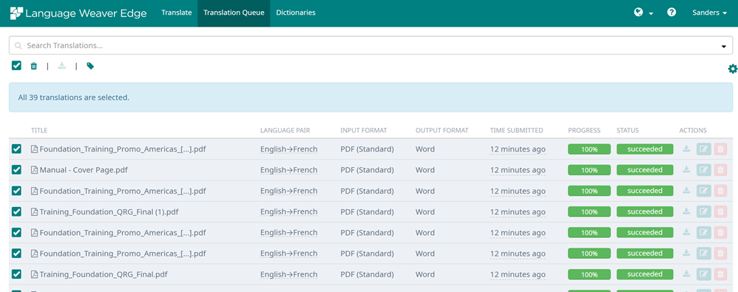Click inside the Search Translations field
This screenshot has width=738, height=292.
pyautogui.click(x=370, y=46)
